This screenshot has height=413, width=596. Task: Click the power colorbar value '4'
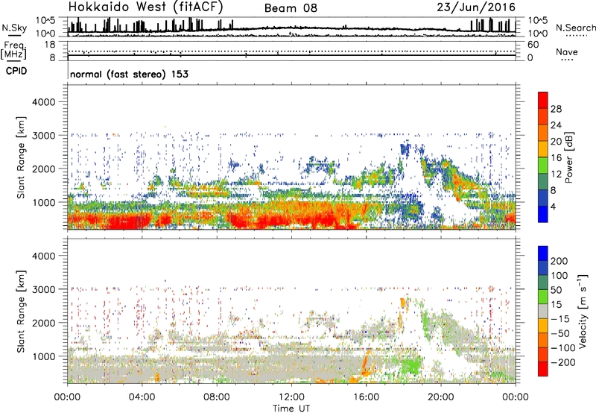[553, 206]
